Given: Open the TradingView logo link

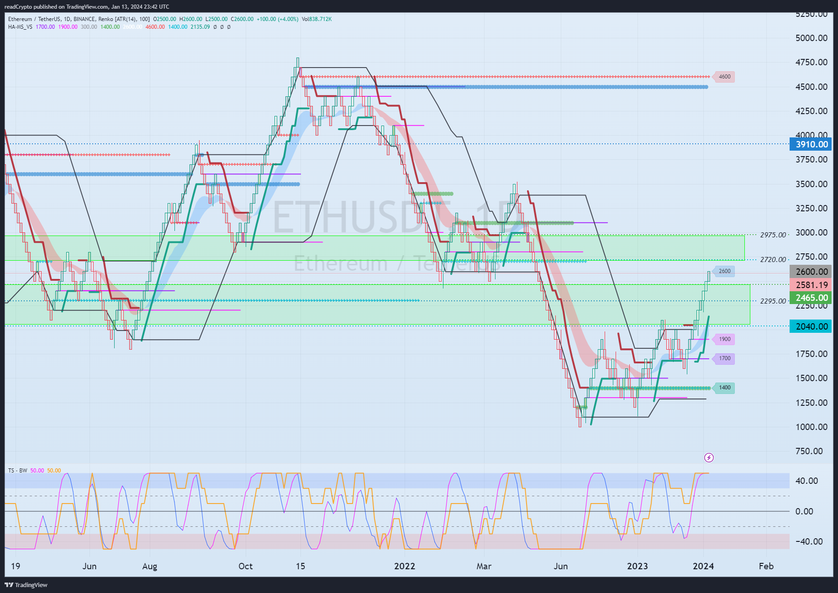Looking at the screenshot, I should (26, 585).
